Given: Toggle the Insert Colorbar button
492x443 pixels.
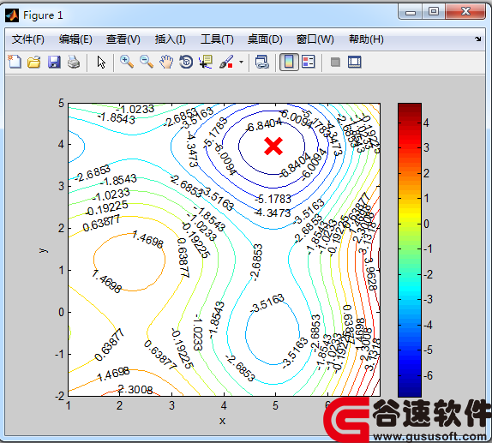Looking at the screenshot, I should (289, 62).
